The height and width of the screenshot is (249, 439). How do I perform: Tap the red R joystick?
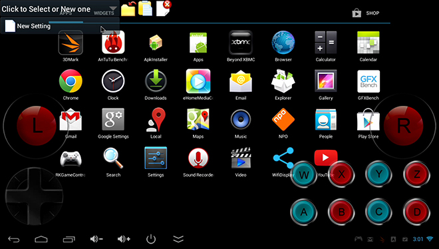[x=403, y=125]
